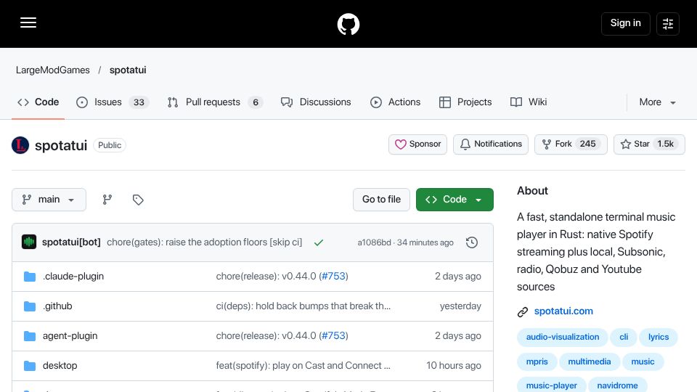Open the agent-plugin folder
Image resolution: width=697 pixels, height=392 pixels.
[x=70, y=336]
